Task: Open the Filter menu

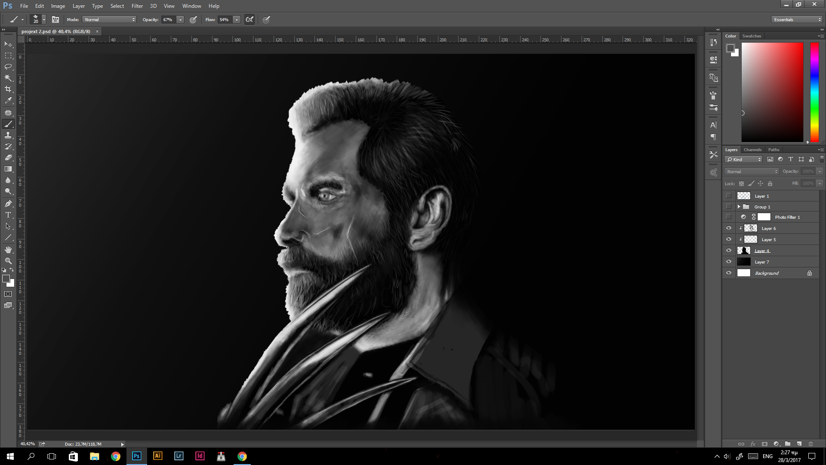Action: click(137, 6)
